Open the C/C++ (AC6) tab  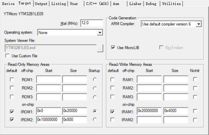point(97,4)
